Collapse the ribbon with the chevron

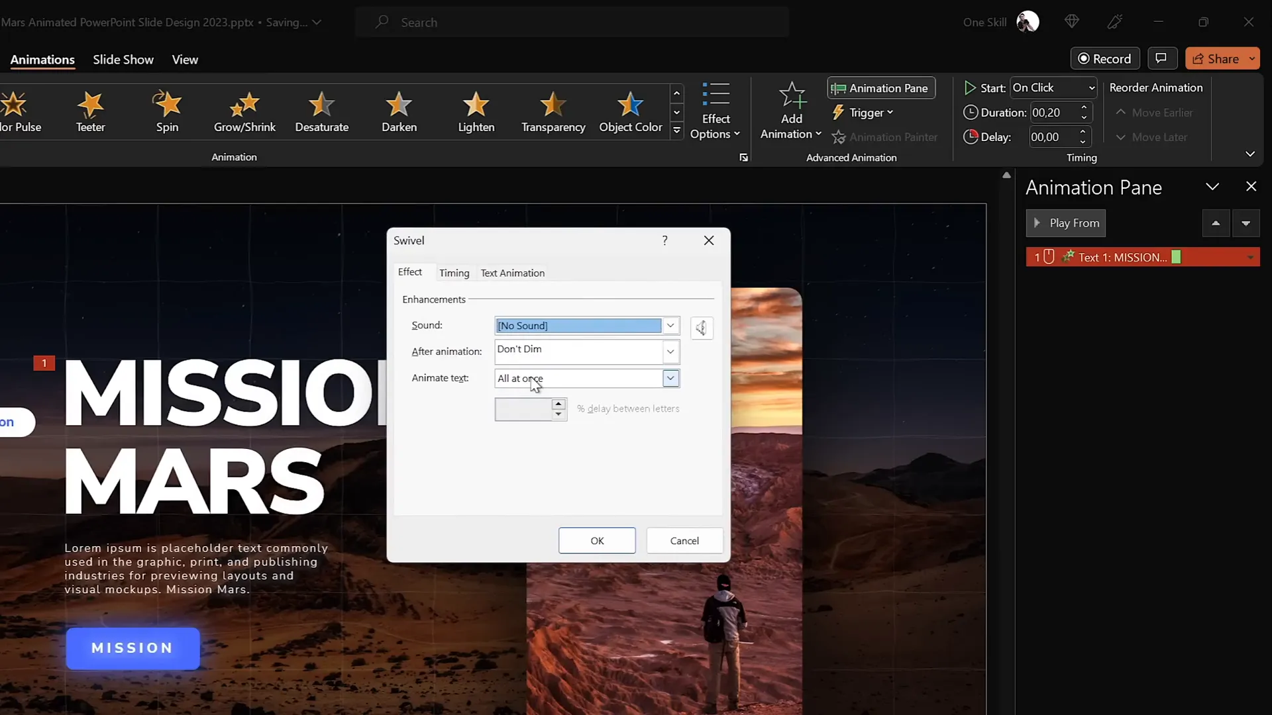(x=1250, y=154)
